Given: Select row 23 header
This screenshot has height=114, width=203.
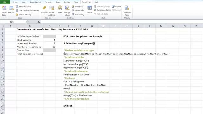Looking at the screenshot, I should pos(3,106).
